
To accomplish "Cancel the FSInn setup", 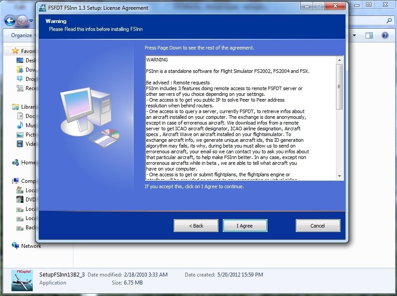I will coord(318,225).
